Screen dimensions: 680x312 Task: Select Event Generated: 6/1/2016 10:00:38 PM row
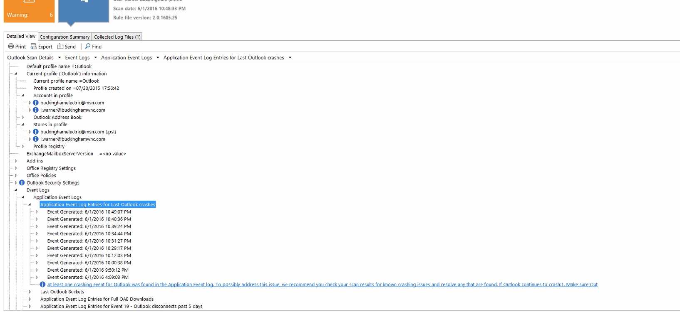(89, 263)
